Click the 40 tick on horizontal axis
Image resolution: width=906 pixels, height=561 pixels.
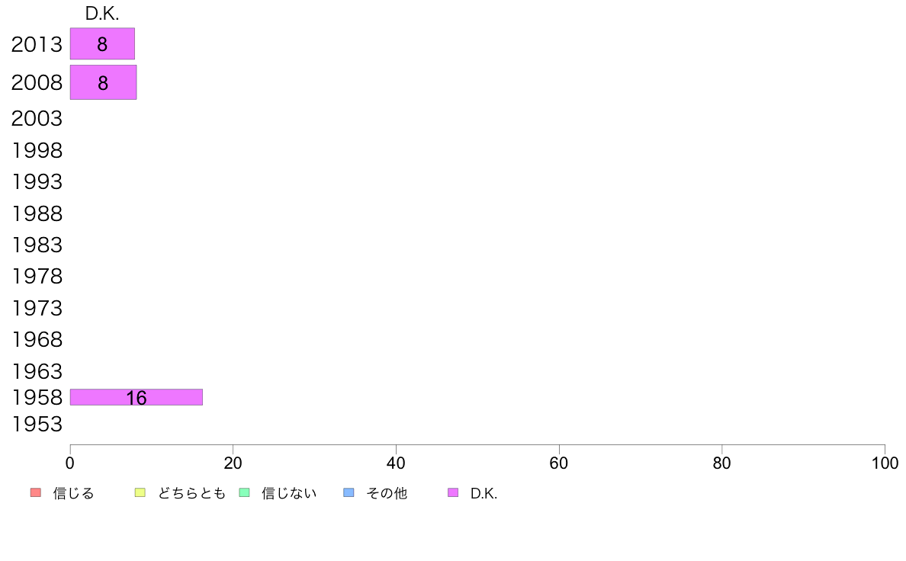tap(396, 463)
